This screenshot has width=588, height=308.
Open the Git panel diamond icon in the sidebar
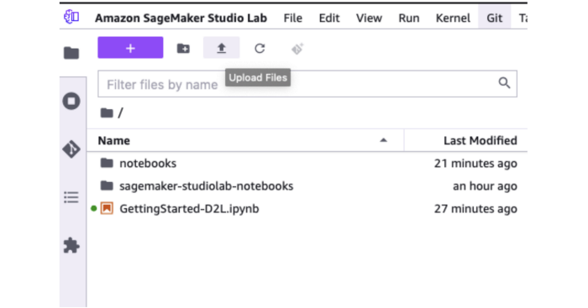point(71,149)
